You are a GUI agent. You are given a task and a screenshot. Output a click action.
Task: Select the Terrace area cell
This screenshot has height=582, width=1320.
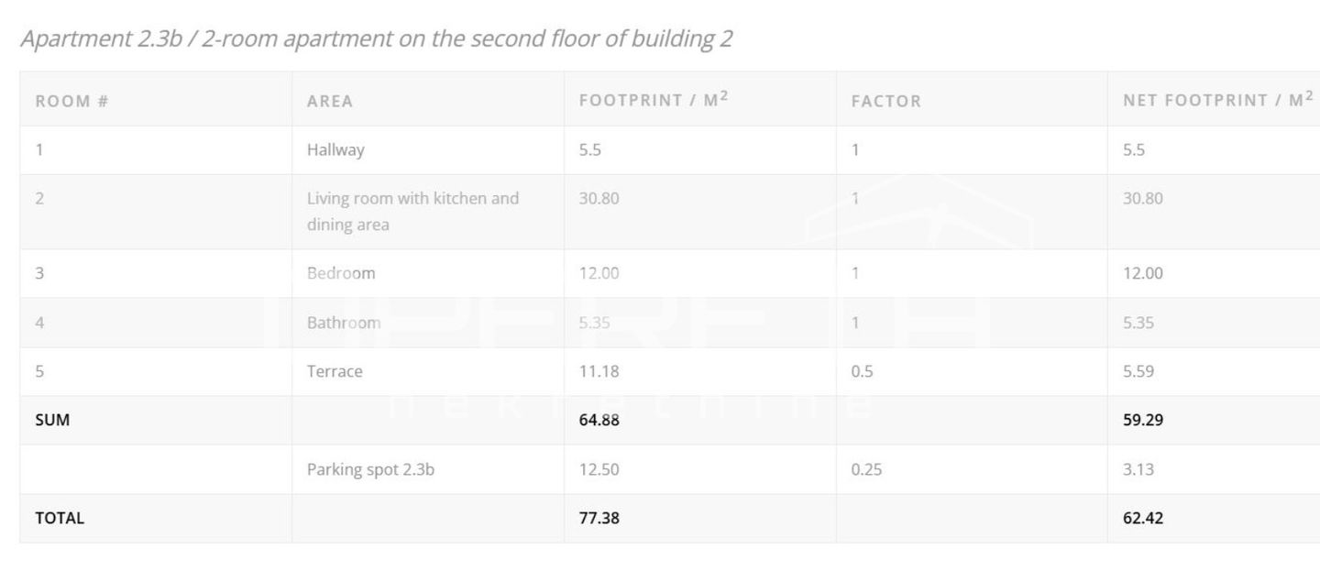335,371
